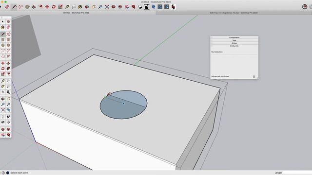Click the 'Select start point' status text
The width and height of the screenshot is (312, 175).
click(x=19, y=173)
